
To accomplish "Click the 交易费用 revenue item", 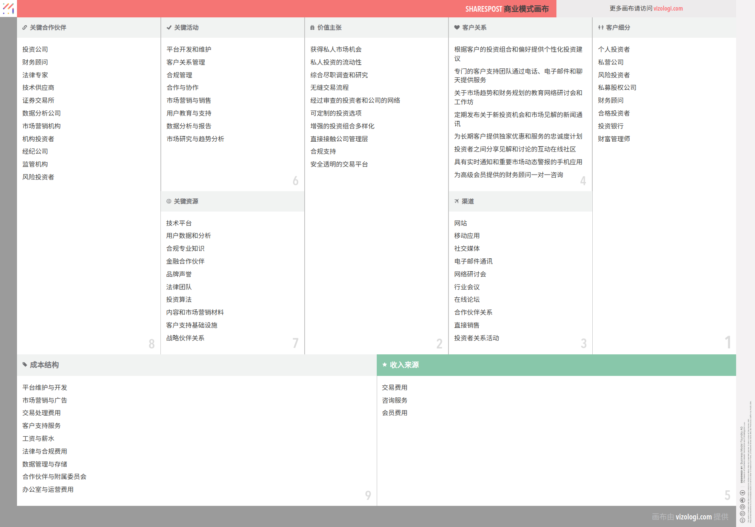I will pyautogui.click(x=394, y=388).
